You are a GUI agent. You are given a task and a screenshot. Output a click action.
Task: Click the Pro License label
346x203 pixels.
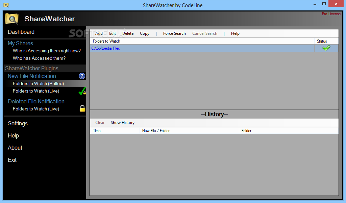click(331, 14)
